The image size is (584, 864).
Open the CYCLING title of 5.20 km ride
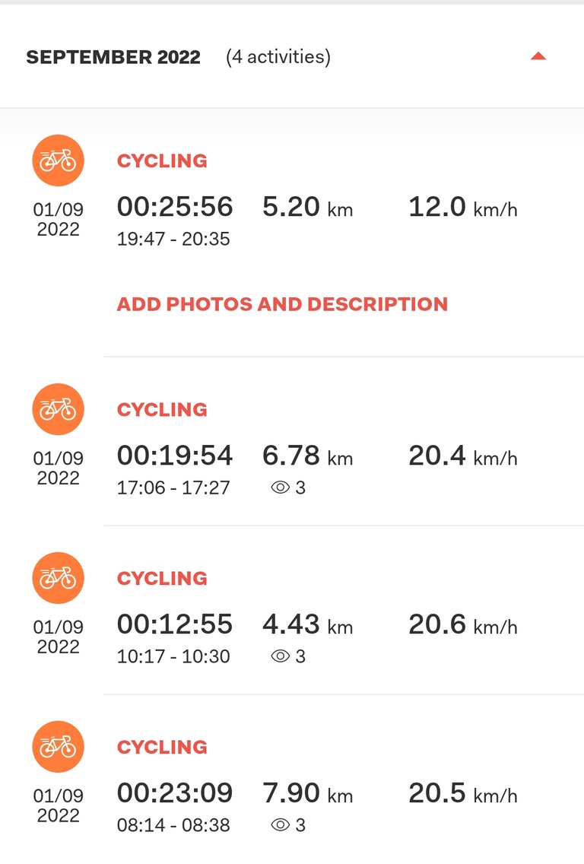tap(162, 161)
